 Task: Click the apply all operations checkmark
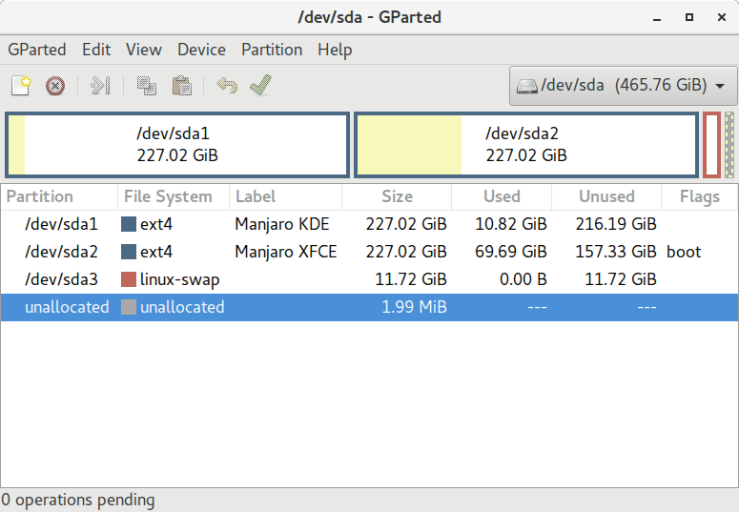coord(260,86)
